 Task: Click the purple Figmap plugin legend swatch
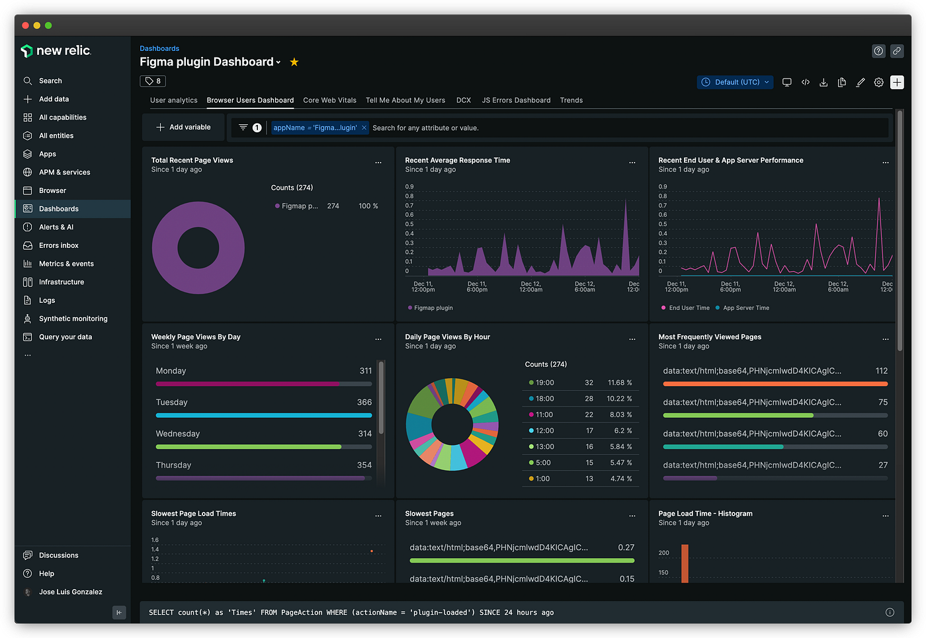277,206
